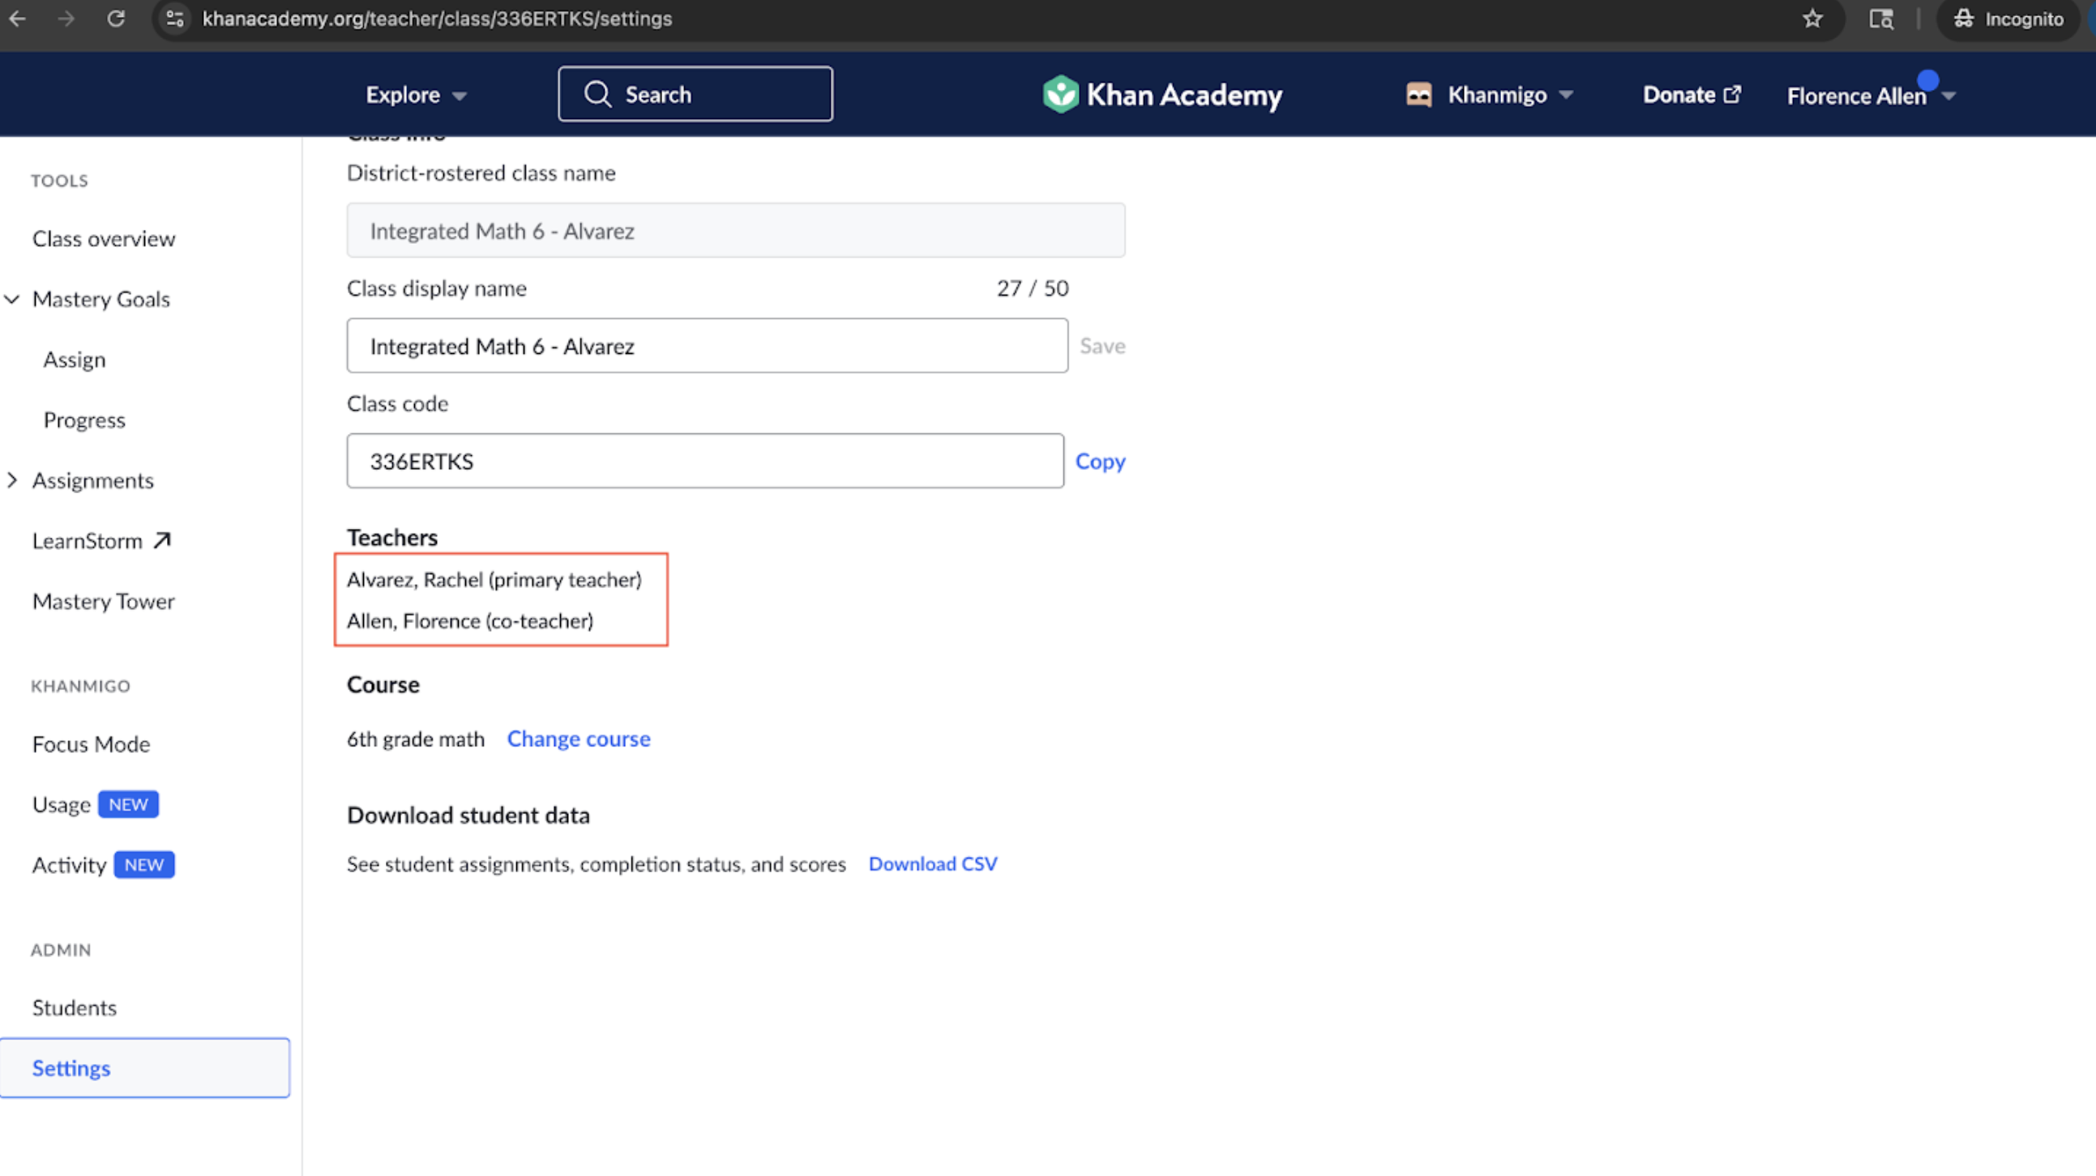
Task: Click the Change course link
Action: click(579, 739)
